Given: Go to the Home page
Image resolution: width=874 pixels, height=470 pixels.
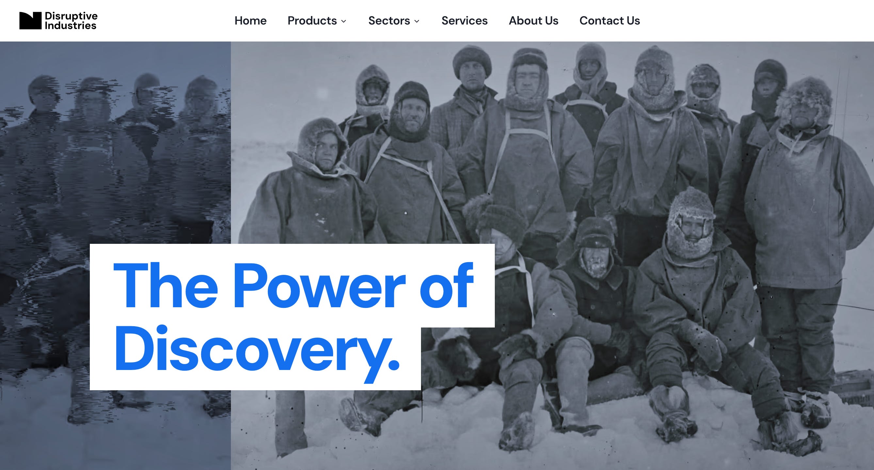Looking at the screenshot, I should (251, 21).
